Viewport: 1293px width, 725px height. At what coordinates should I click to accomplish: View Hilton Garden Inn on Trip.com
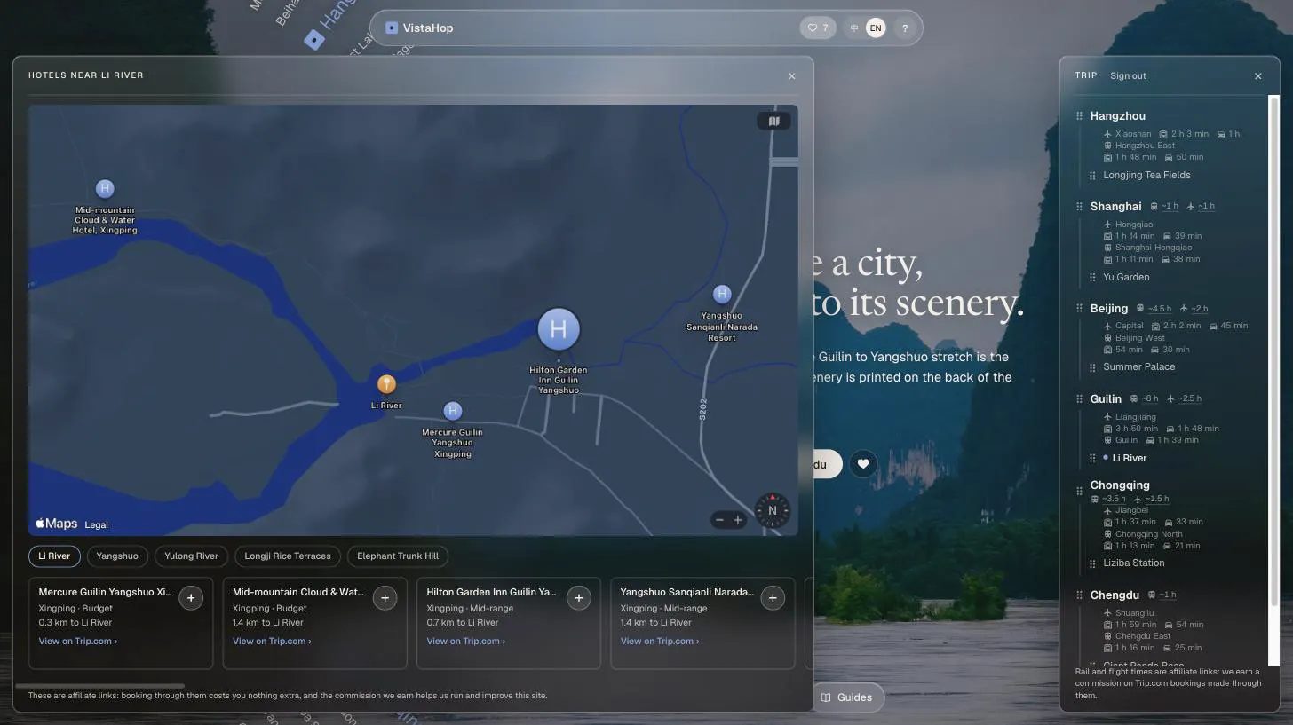tap(465, 641)
